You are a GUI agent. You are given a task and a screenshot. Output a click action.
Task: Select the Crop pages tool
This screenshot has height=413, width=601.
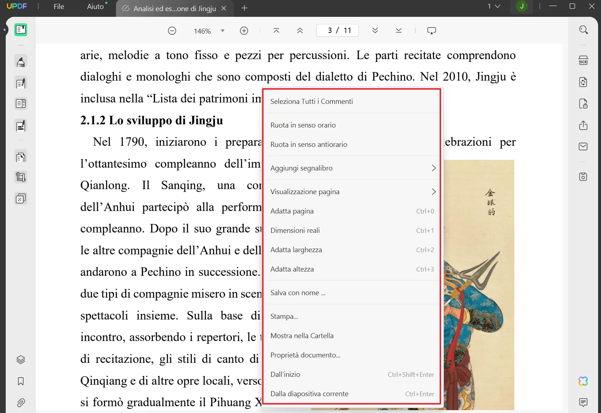click(x=20, y=177)
